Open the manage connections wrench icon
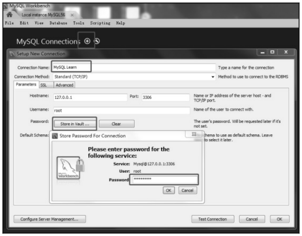Viewport: 302px width, 236px height. [97, 41]
